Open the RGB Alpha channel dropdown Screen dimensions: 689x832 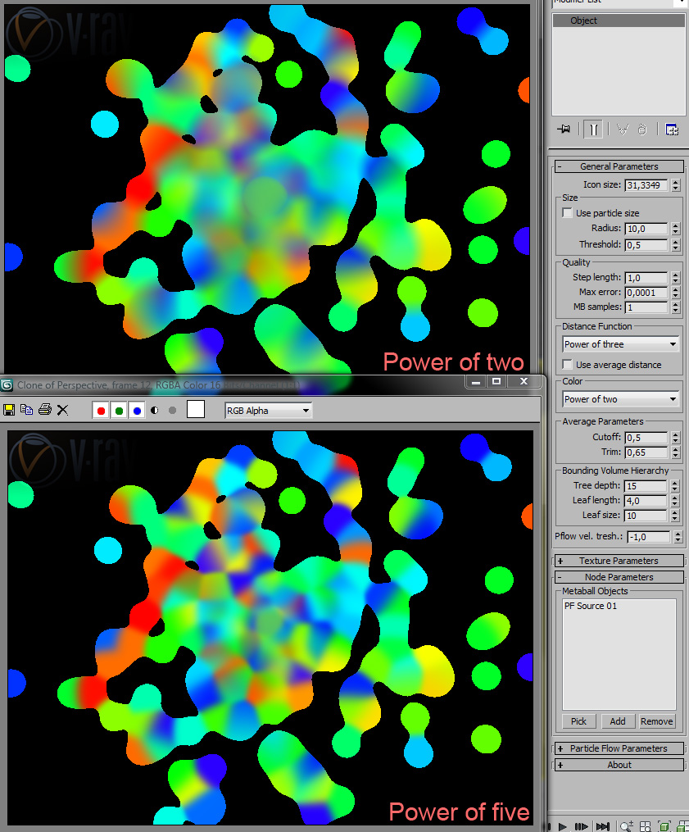point(269,410)
